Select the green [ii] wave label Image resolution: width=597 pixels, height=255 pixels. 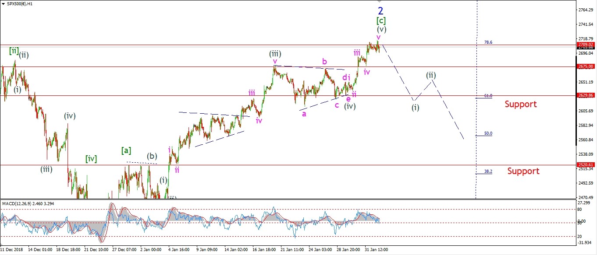tap(14, 51)
